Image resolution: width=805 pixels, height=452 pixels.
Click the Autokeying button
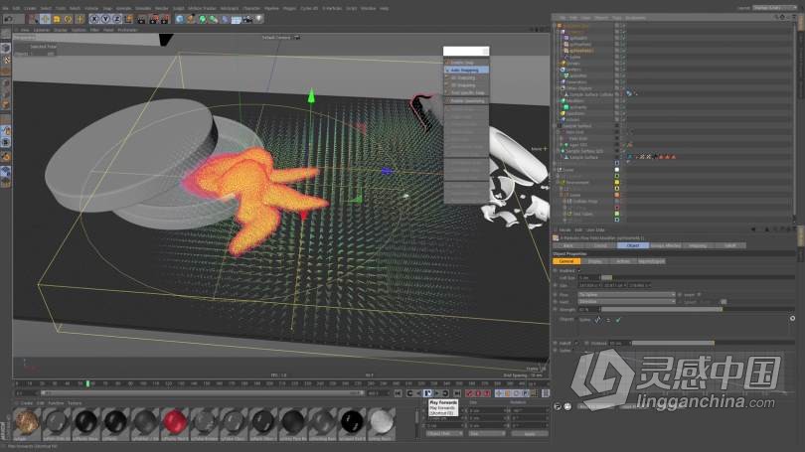point(478,393)
